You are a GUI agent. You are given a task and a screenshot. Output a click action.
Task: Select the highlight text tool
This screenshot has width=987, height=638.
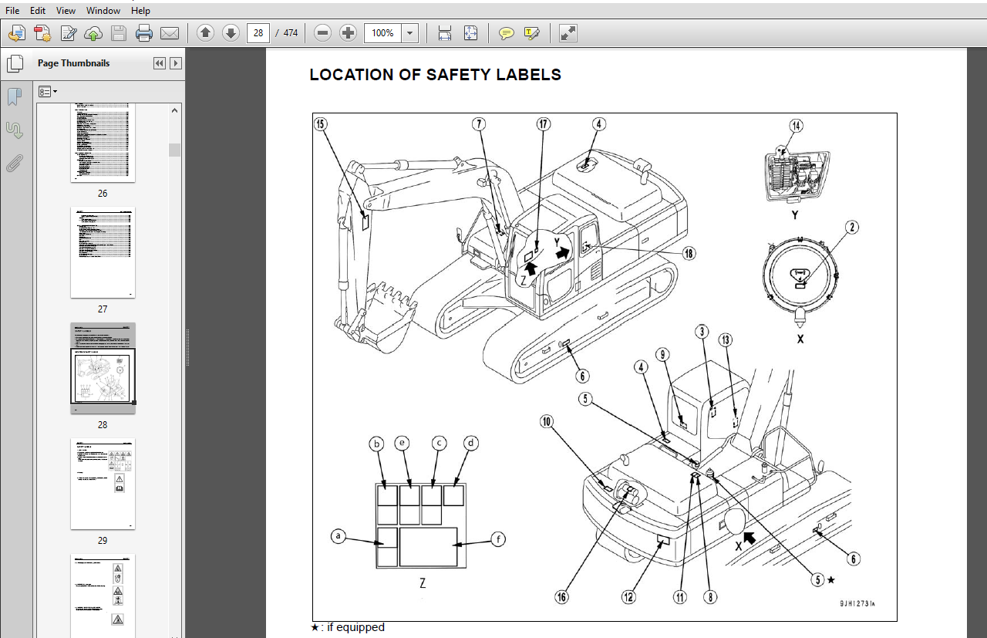pos(531,33)
